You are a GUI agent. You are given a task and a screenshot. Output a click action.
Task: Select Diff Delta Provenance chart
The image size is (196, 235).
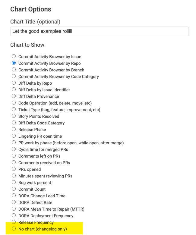(x=14, y=96)
